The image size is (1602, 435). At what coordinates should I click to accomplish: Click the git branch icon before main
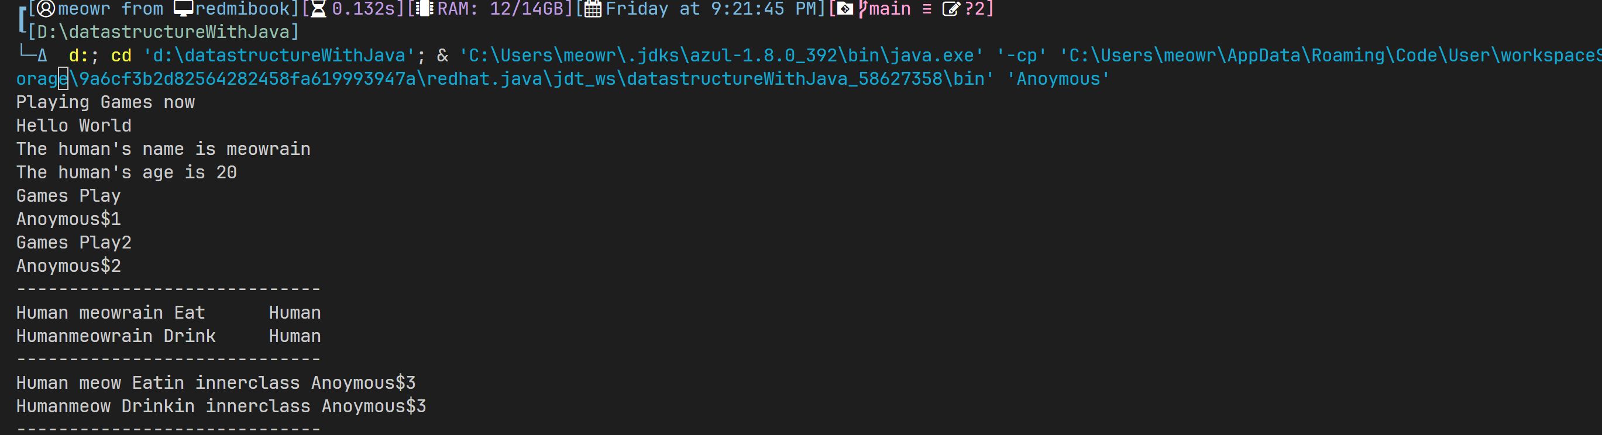point(862,9)
